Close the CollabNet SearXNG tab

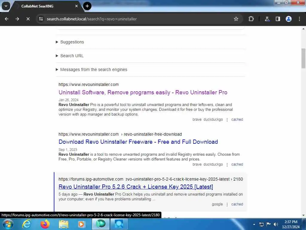click(x=76, y=6)
